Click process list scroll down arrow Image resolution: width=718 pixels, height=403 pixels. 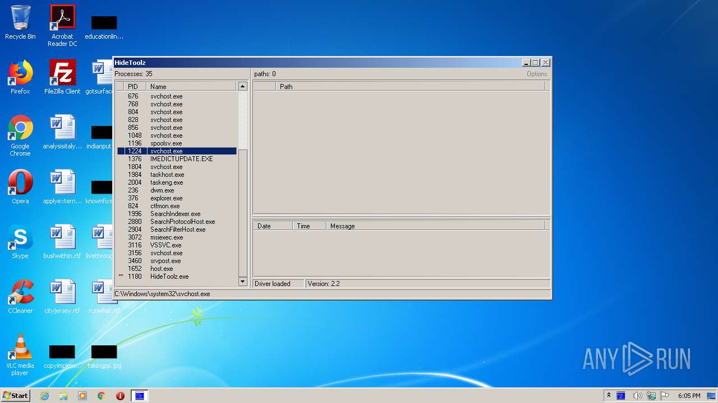pyautogui.click(x=243, y=282)
